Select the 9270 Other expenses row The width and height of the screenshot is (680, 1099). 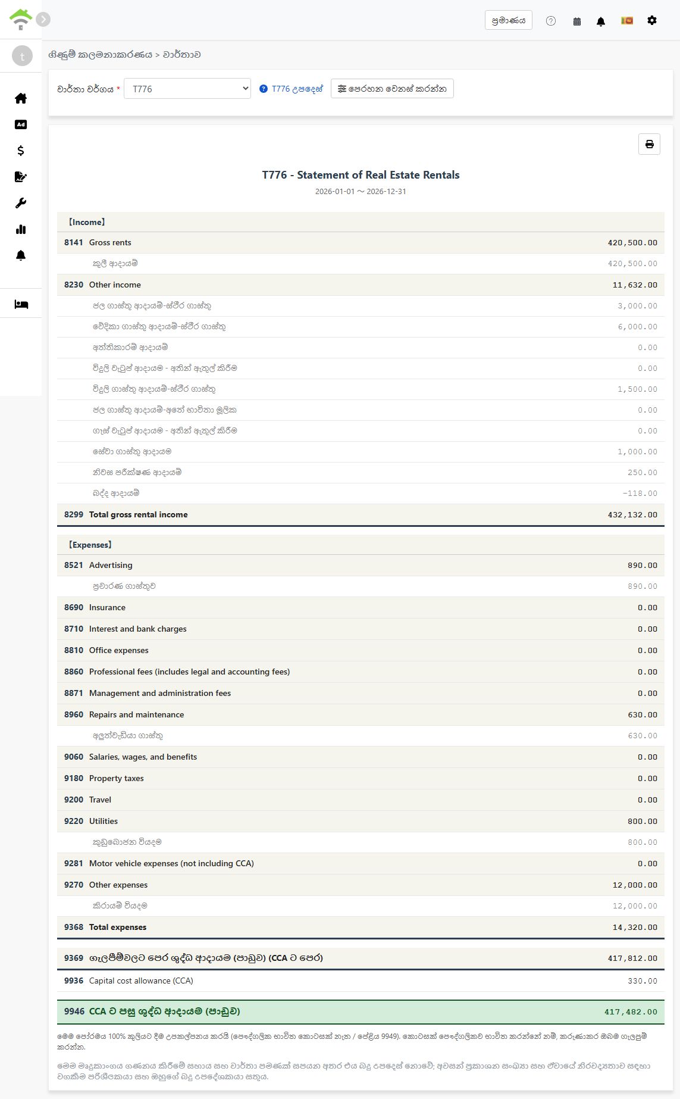click(x=361, y=885)
